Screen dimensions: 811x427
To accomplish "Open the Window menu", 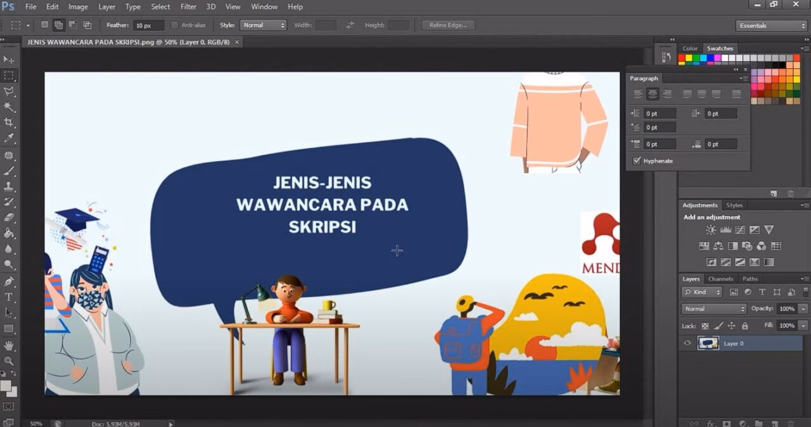I will [x=264, y=6].
